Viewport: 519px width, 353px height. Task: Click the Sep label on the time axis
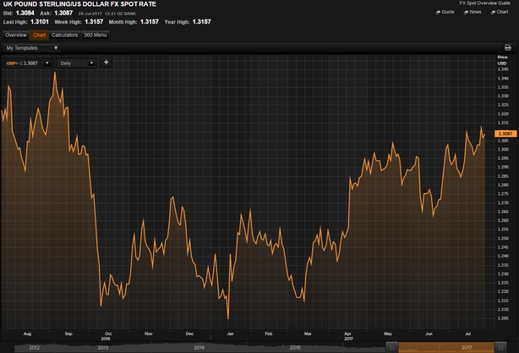coord(68,334)
